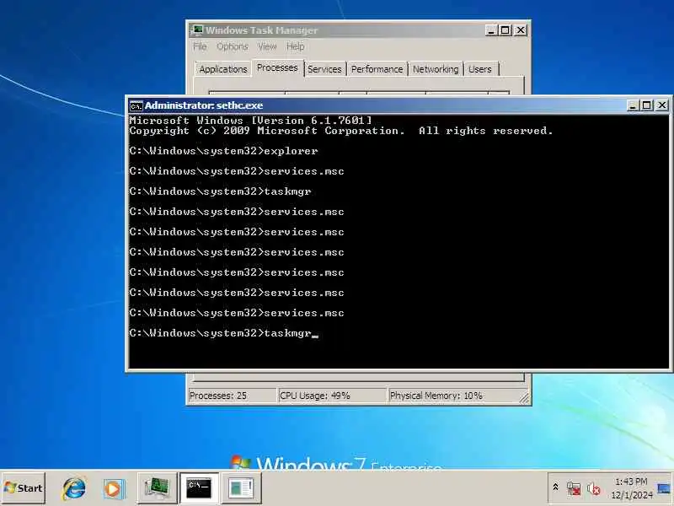Open the clock showing 1:43 PM

coord(631,488)
